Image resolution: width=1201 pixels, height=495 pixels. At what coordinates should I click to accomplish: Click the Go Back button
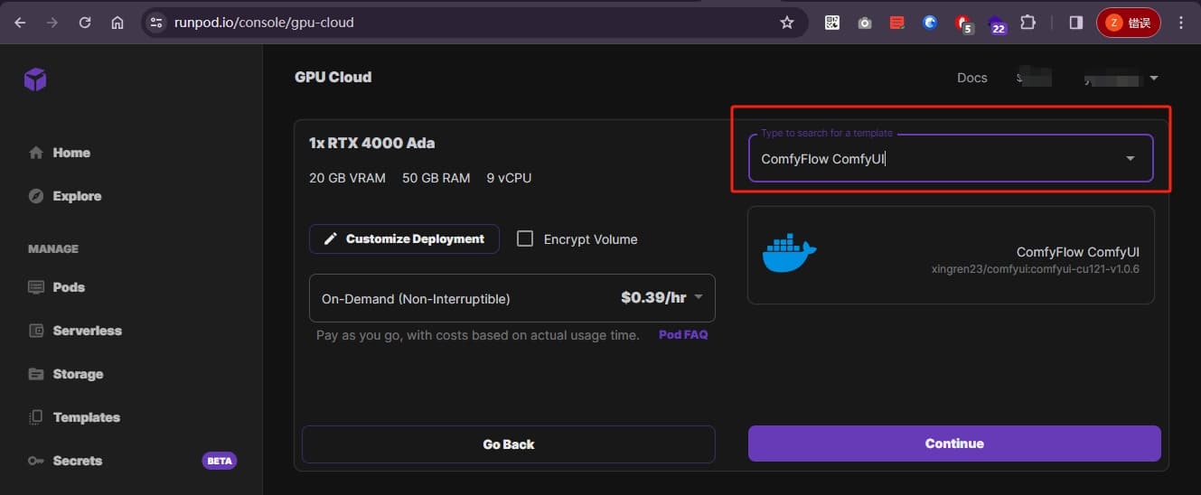(508, 444)
